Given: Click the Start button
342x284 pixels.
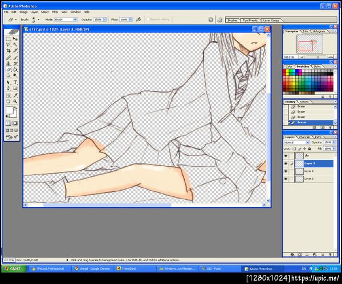Looking at the screenshot, I should tap(14, 269).
